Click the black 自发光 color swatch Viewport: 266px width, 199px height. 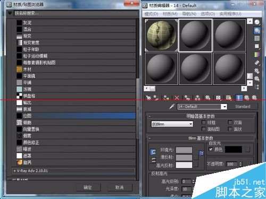(x=234, y=150)
